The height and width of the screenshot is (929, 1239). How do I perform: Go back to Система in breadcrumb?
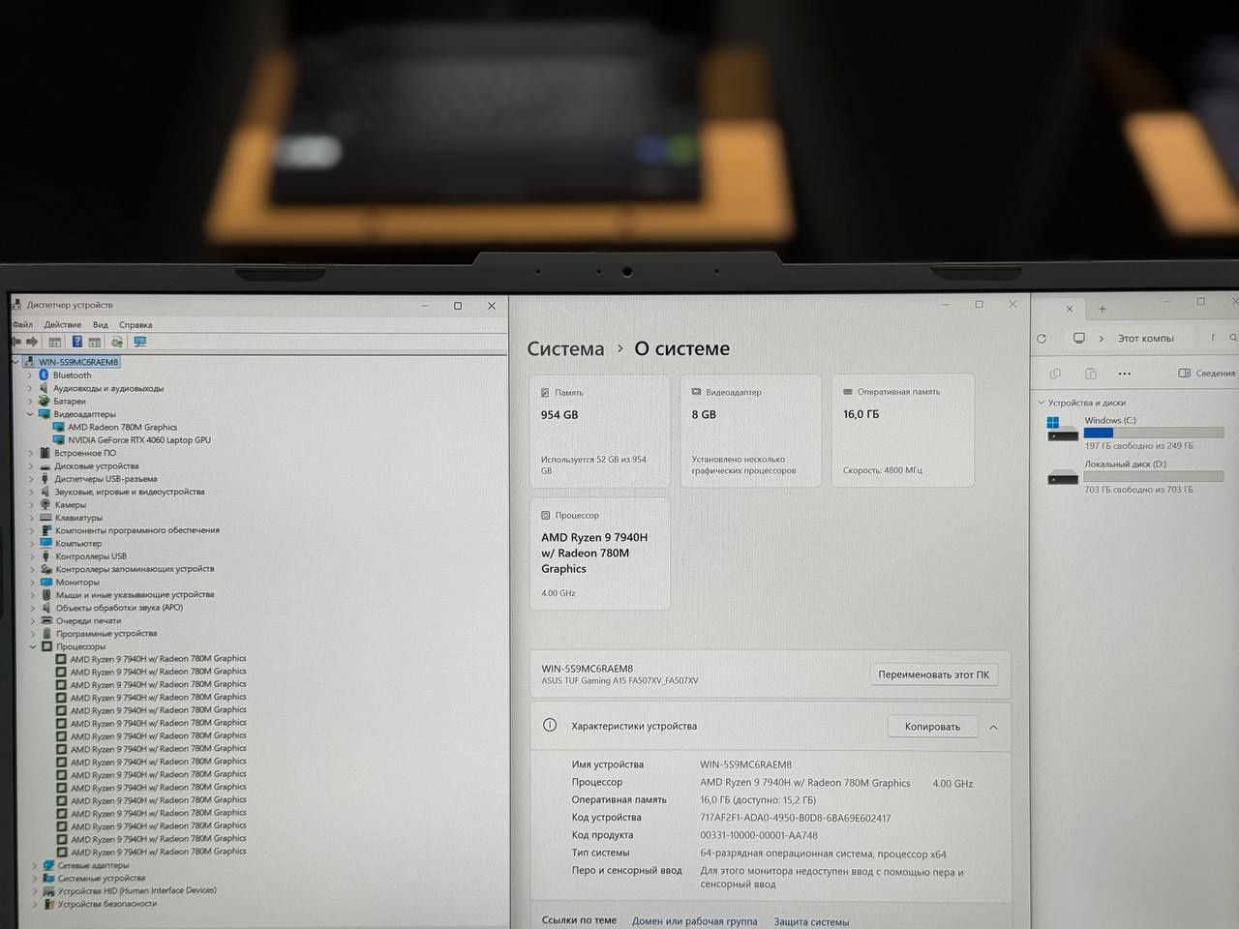pyautogui.click(x=565, y=348)
